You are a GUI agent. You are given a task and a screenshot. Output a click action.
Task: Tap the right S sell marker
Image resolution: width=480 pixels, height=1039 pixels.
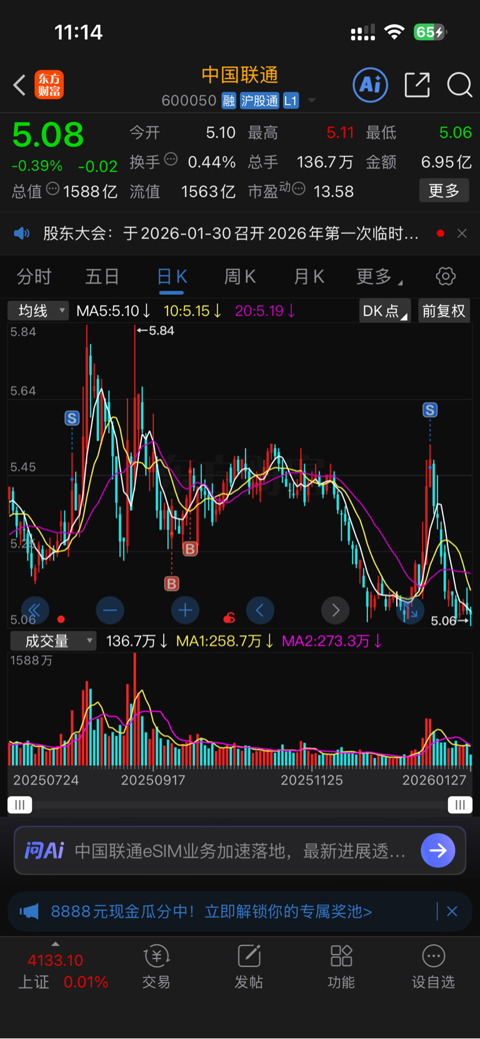430,410
